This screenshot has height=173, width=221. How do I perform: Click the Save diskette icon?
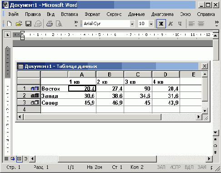click(x=28, y=24)
